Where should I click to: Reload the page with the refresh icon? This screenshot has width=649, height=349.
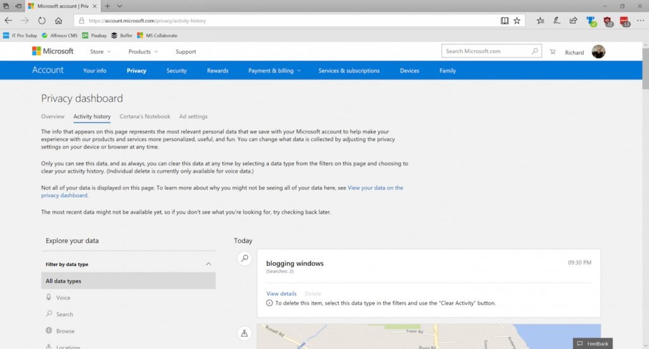(x=42, y=20)
